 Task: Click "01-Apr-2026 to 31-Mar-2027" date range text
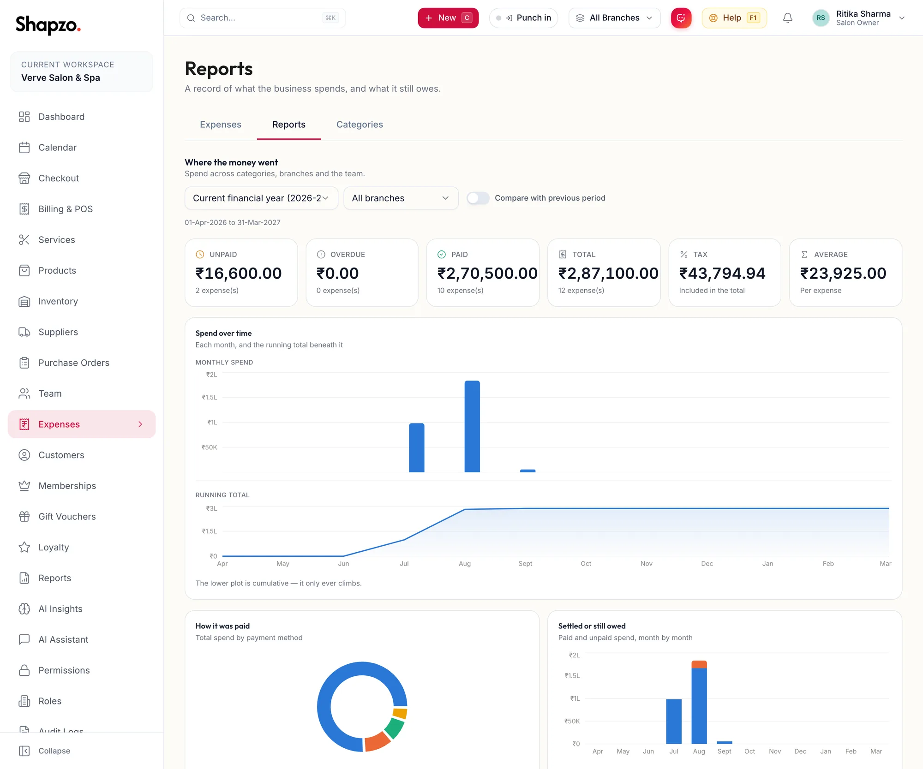[x=233, y=222]
